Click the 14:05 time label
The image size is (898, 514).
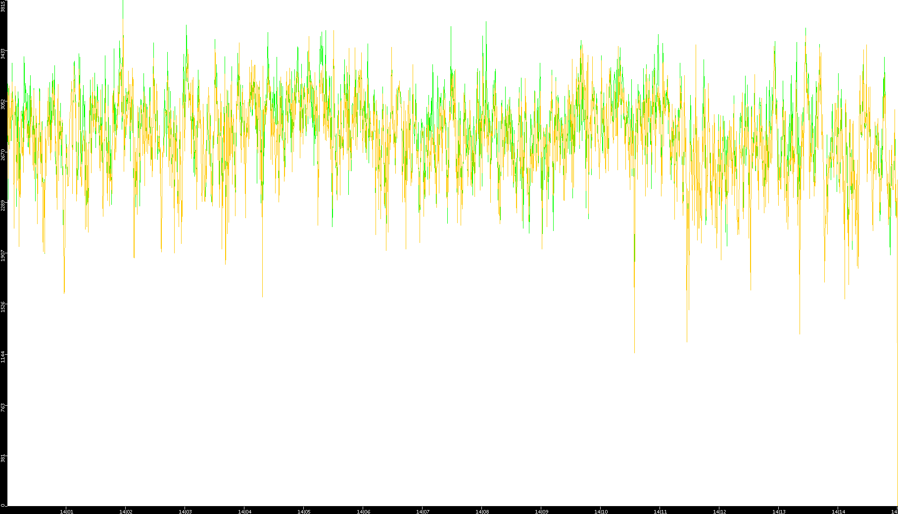(x=304, y=512)
